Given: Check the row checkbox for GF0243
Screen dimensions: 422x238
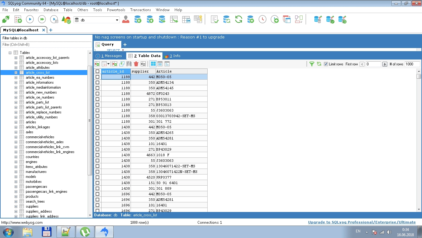Looking at the screenshot, I should (97, 94).
